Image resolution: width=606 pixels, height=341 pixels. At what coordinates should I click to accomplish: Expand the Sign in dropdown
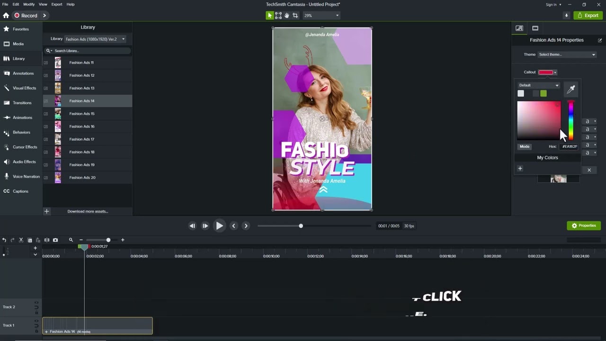[553, 4]
